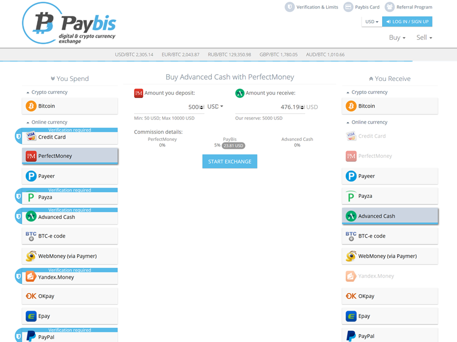Select Advanced Cash icon in You Spend
Image resolution: width=457 pixels, height=342 pixels.
coord(31,217)
